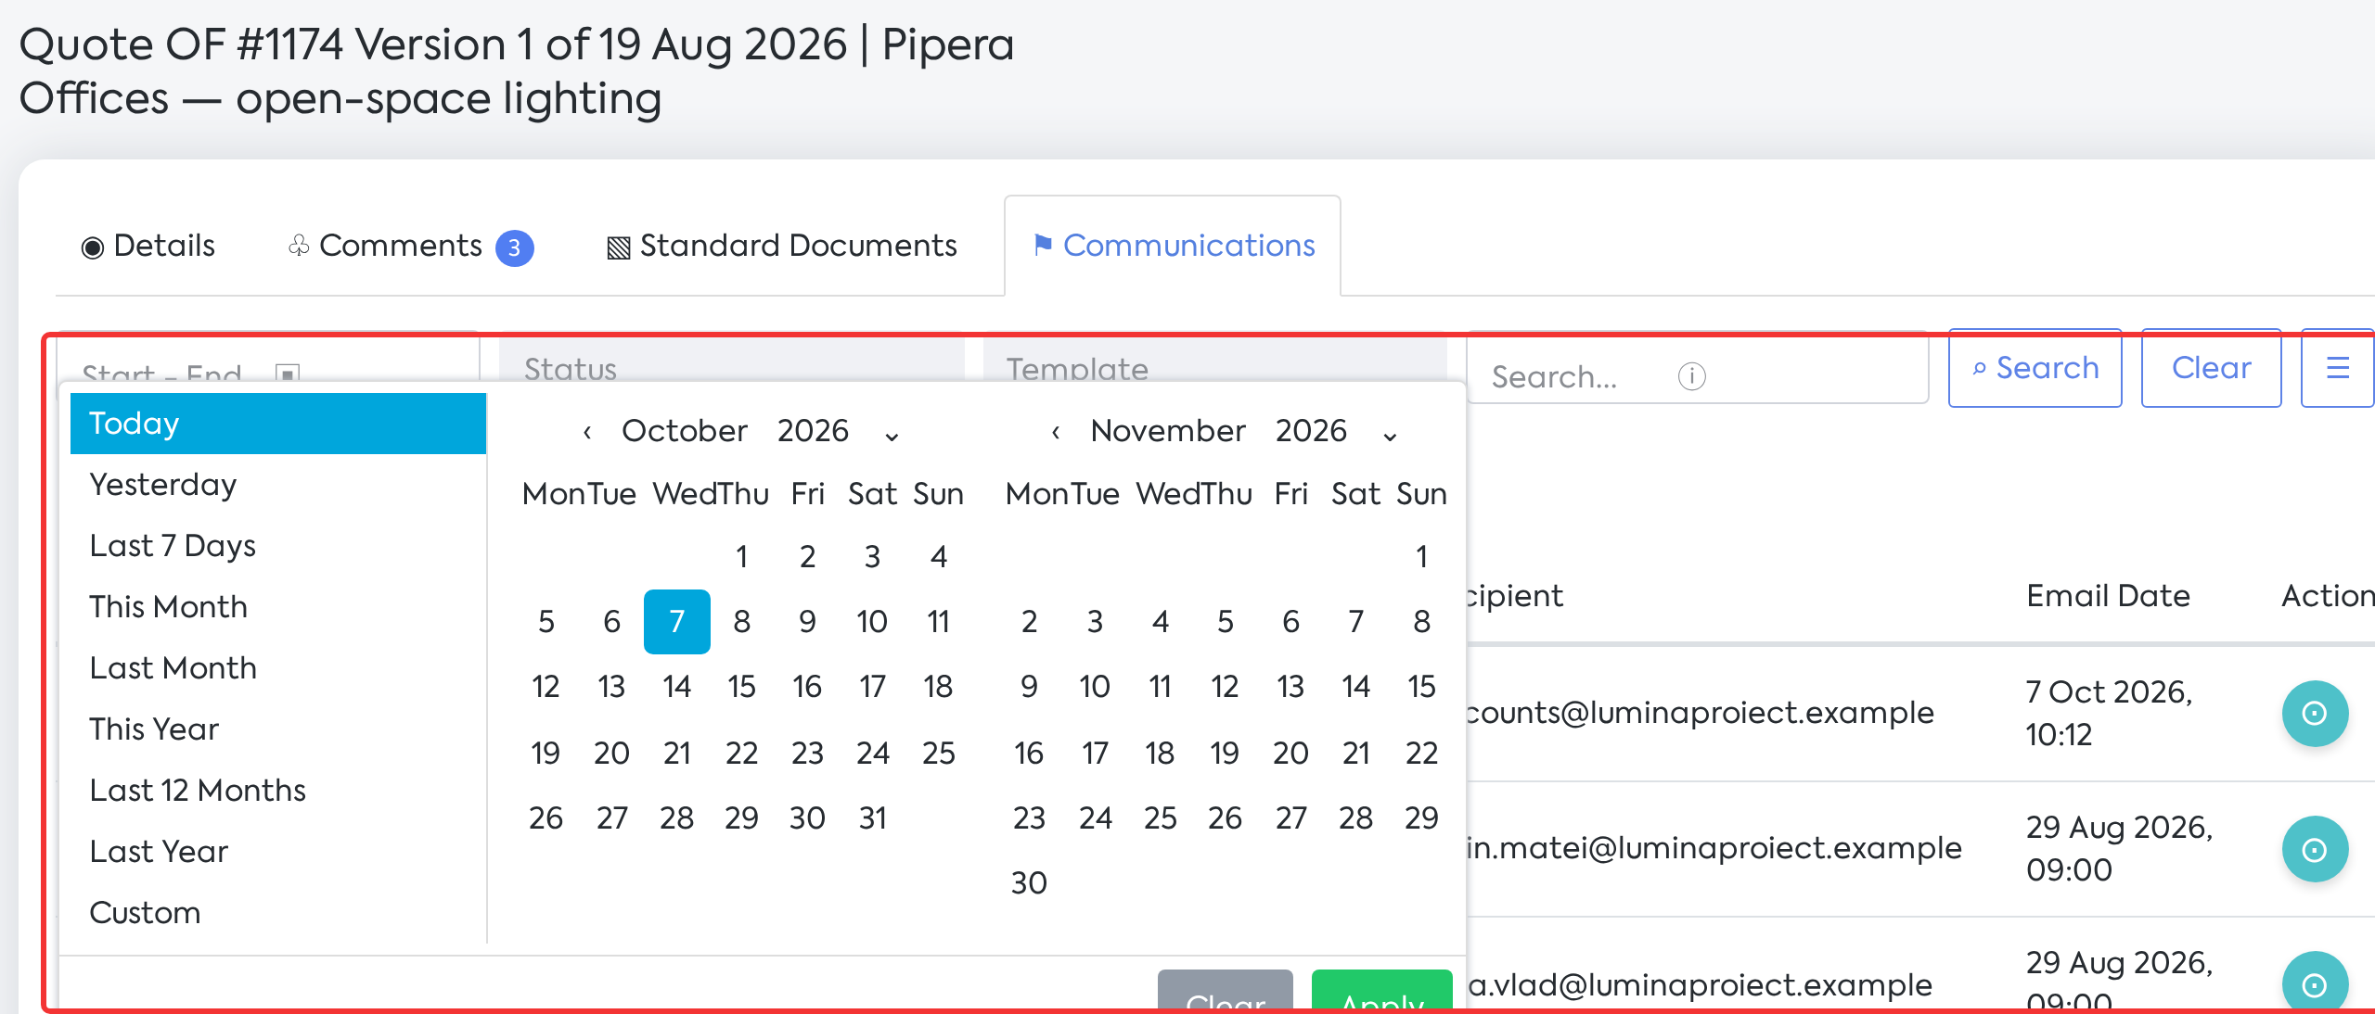
Task: Choose Last Year range
Action: [x=278, y=852]
